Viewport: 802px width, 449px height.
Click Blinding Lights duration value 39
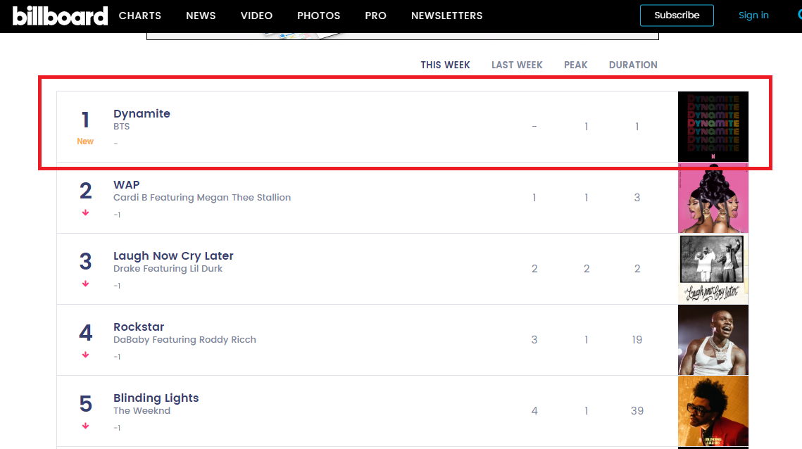click(x=637, y=411)
